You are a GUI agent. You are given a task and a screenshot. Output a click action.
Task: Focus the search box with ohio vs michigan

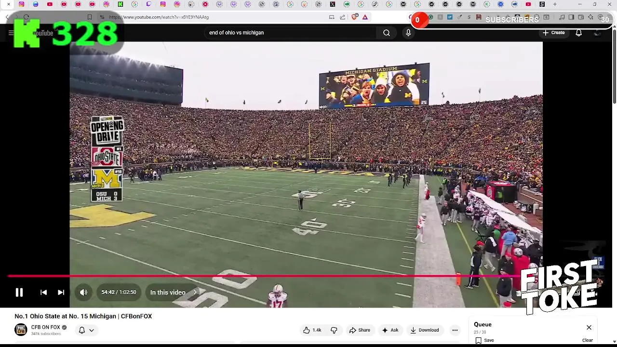[x=289, y=33]
